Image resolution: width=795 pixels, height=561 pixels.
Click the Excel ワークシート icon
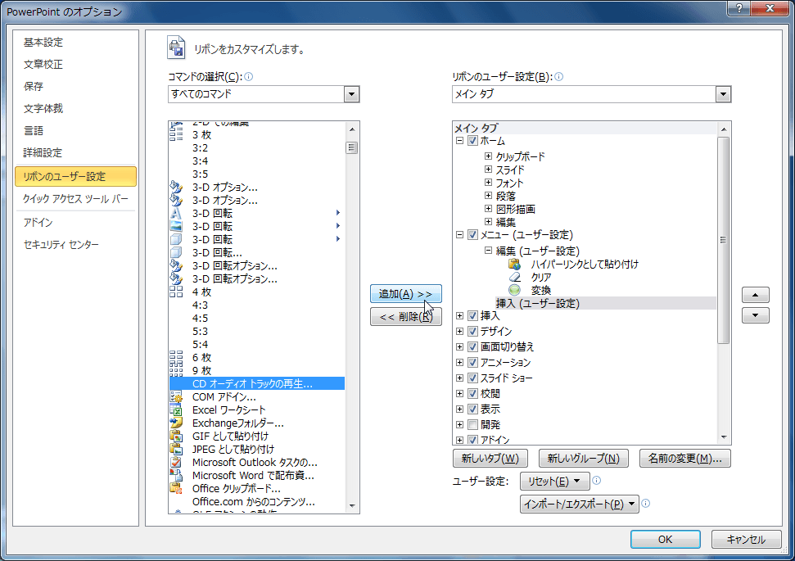pos(176,410)
